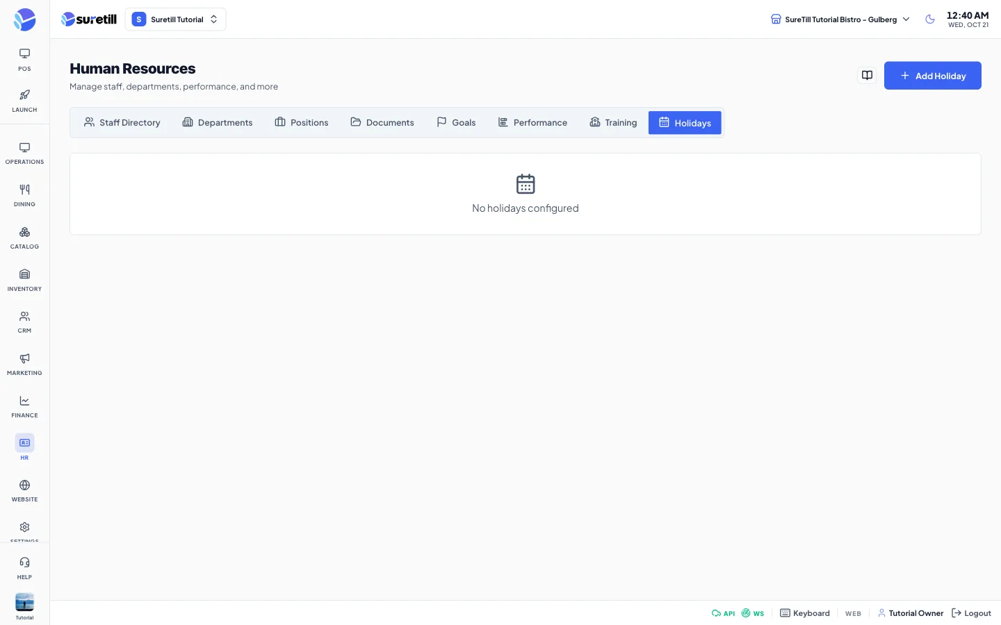Open the SureTill Tutorial Bistro location dropdown
The height and width of the screenshot is (625, 1001).
click(840, 19)
